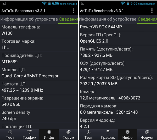Viewport: 157px width, 140px height.
Task: Select Информация об устройстве tab on right screen
Action: [x=108, y=19]
